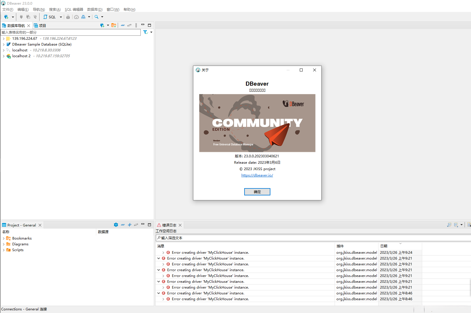Open the dashboard gauge icon
This screenshot has height=313, width=471.
(76, 17)
